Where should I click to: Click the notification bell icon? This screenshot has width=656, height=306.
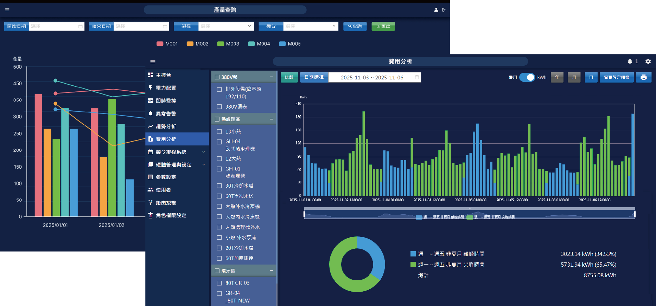click(630, 61)
